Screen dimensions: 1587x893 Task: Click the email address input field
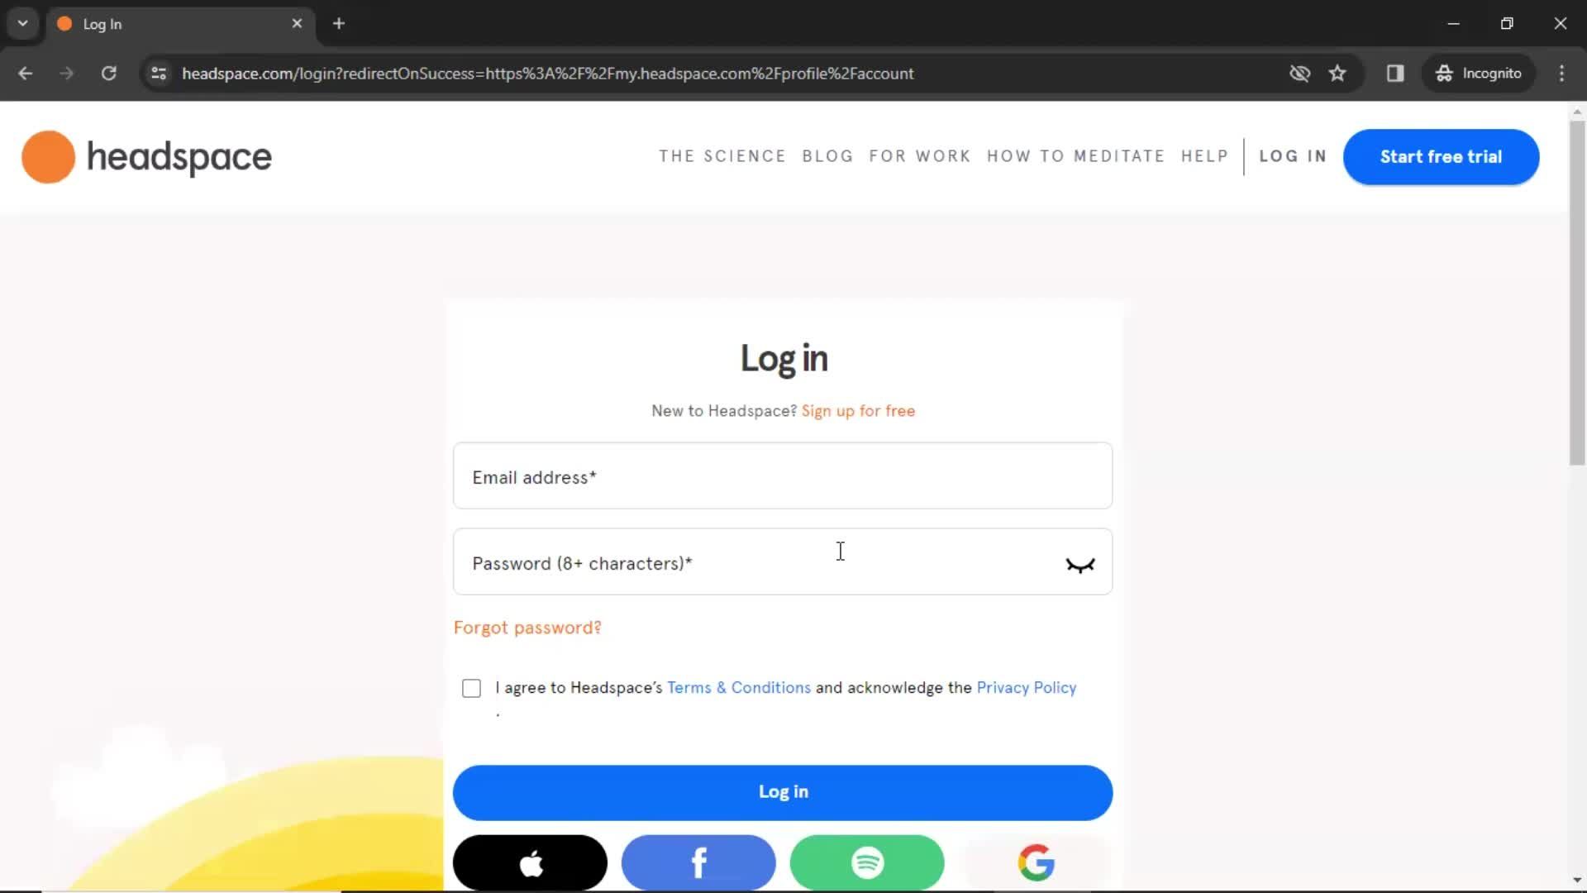click(x=784, y=478)
